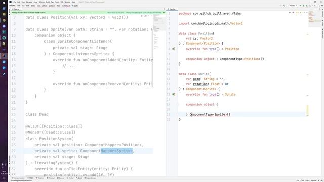The width and height of the screenshot is (324, 182).
Task: Open the View menu
Action: [x=23, y=2]
